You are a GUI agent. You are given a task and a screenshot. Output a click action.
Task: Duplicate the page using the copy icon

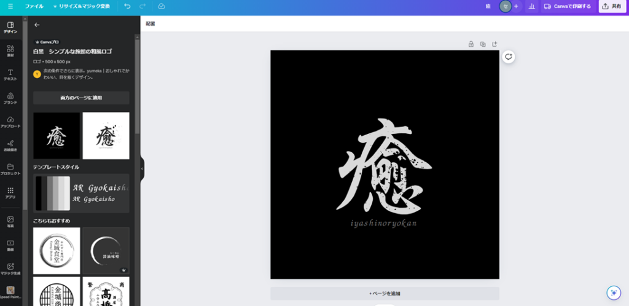pyautogui.click(x=483, y=44)
